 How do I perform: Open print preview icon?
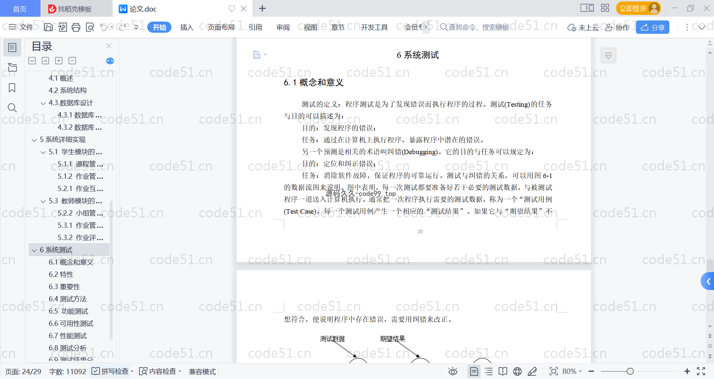point(90,27)
